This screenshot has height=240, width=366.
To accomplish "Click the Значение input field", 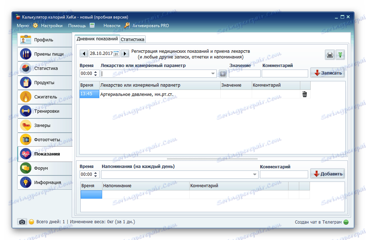I will coord(245,73).
